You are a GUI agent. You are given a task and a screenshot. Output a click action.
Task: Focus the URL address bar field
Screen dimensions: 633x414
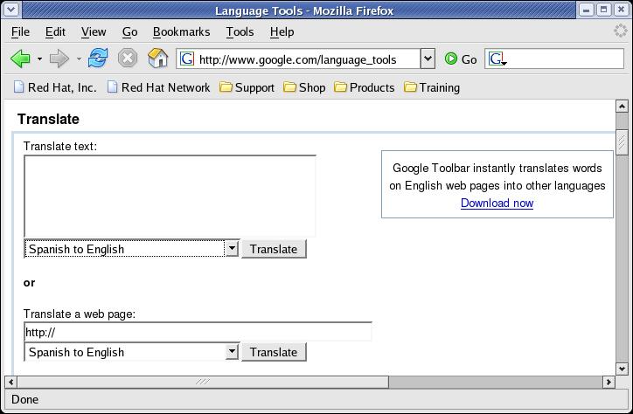point(299,59)
